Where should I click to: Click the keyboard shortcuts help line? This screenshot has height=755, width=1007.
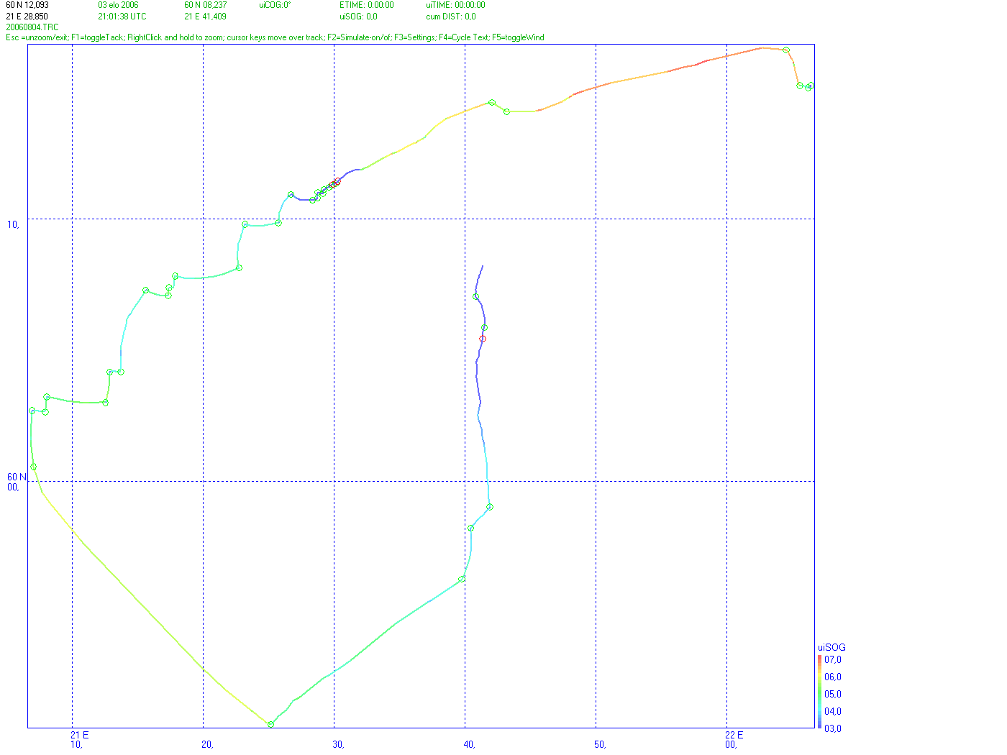(275, 37)
